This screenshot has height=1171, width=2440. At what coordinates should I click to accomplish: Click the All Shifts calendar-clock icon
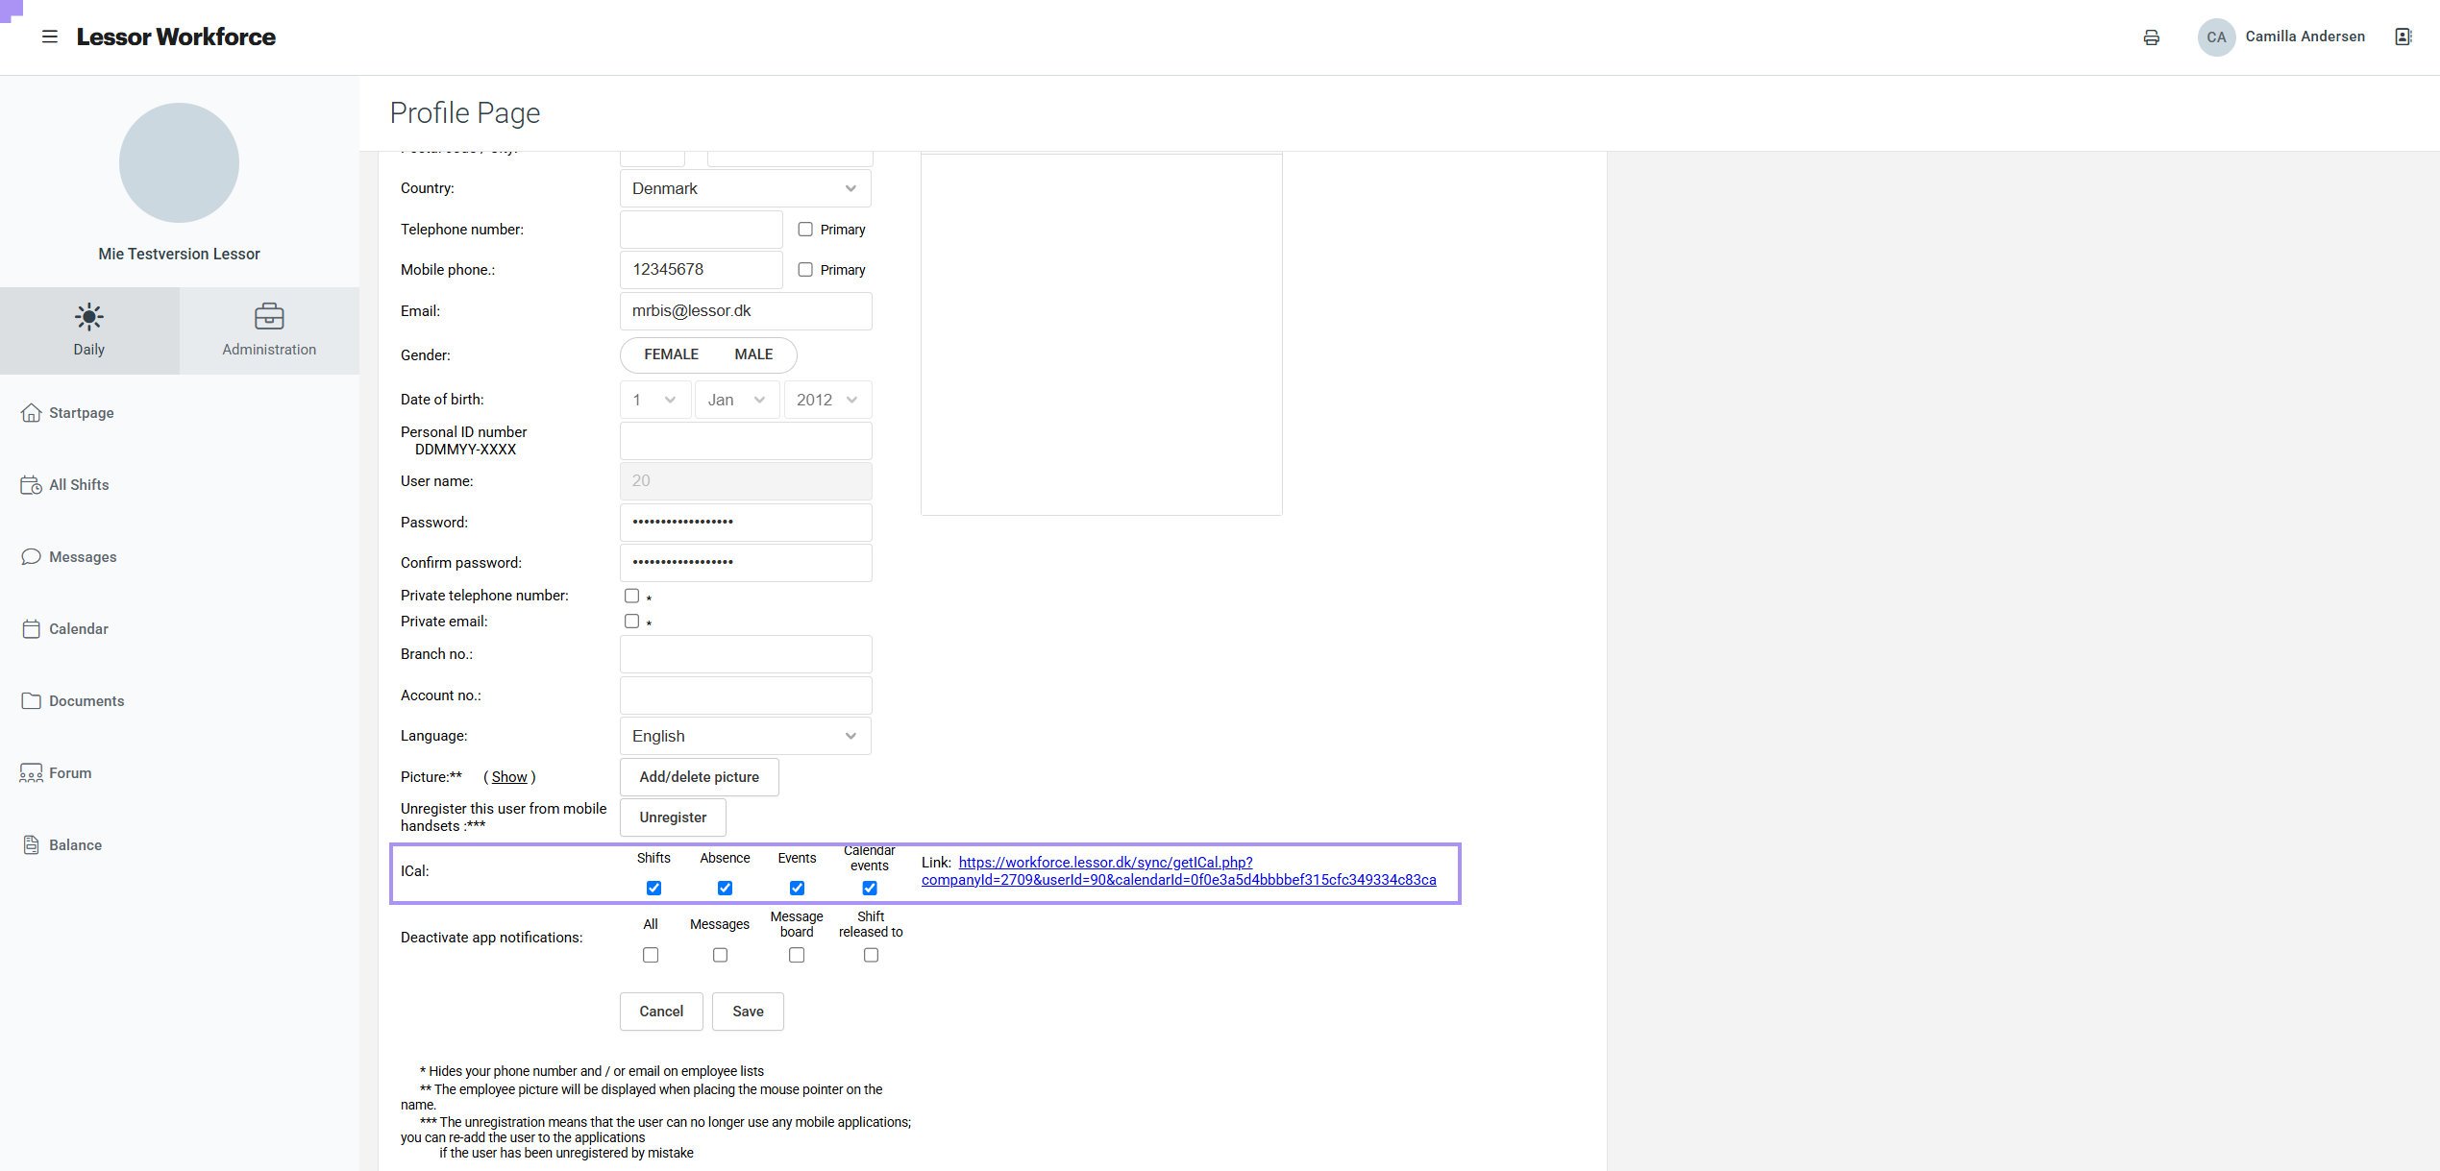[x=32, y=485]
